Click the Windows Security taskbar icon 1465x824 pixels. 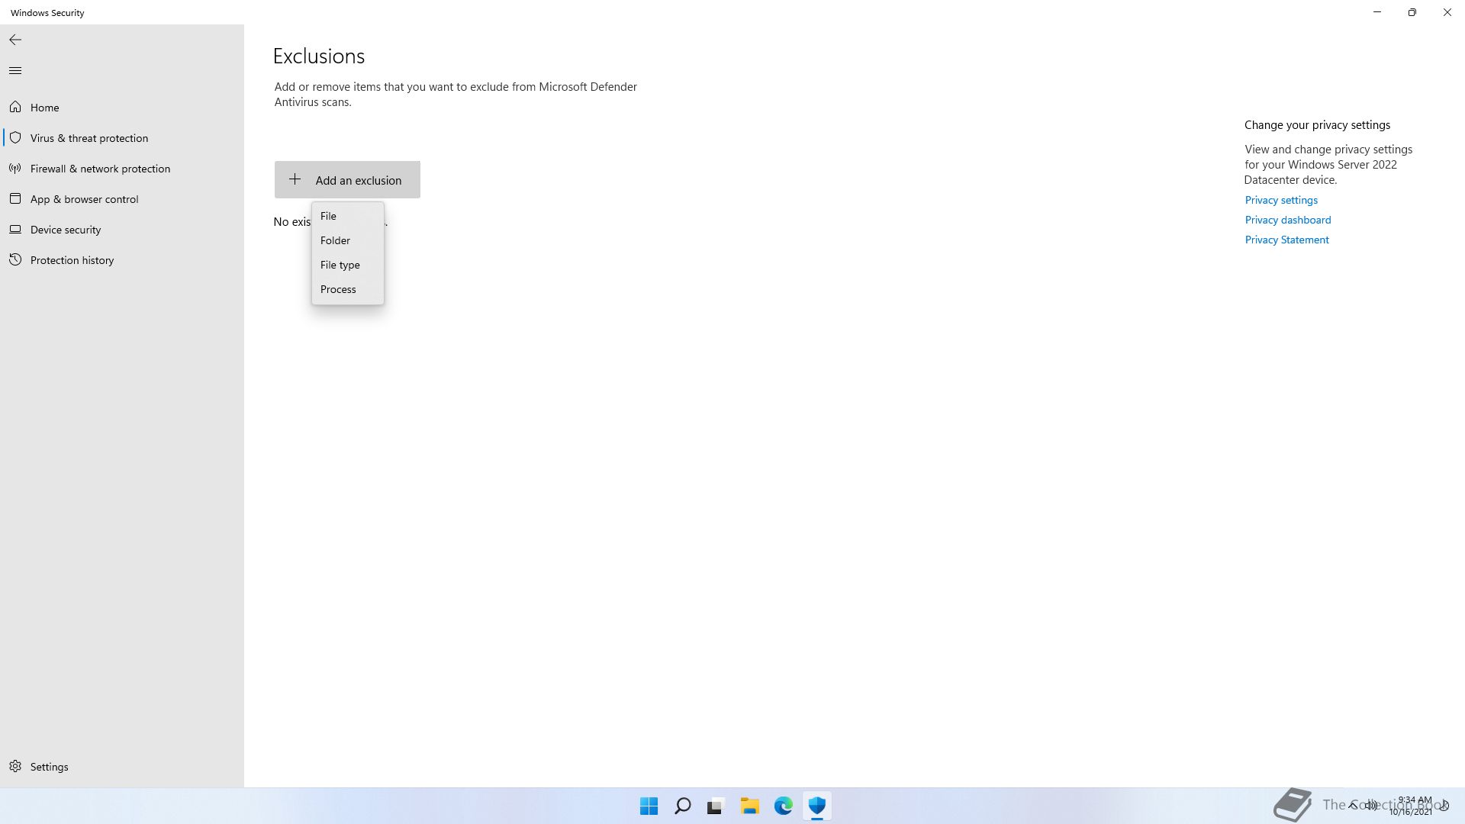[816, 806]
